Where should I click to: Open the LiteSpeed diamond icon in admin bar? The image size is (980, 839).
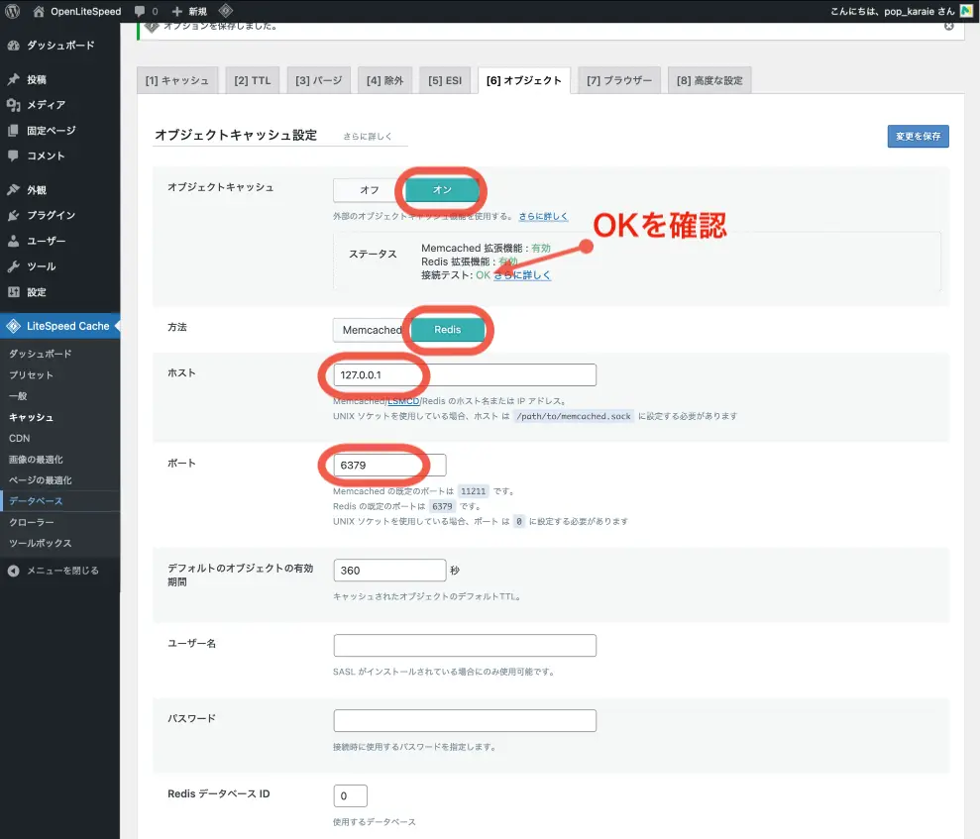[226, 11]
